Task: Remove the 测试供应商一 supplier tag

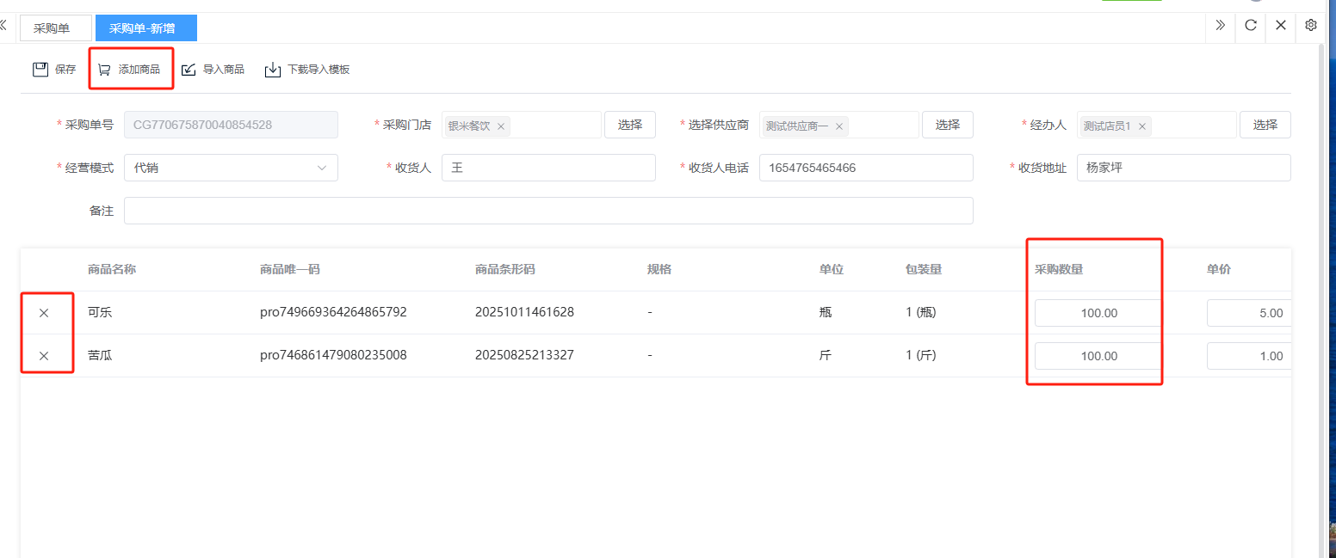Action: click(839, 126)
